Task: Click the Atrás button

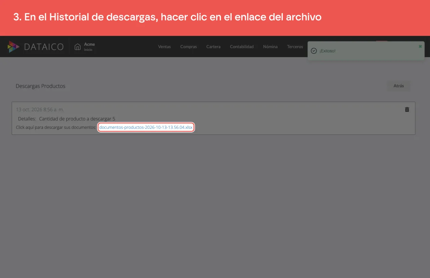Action: 399,86
